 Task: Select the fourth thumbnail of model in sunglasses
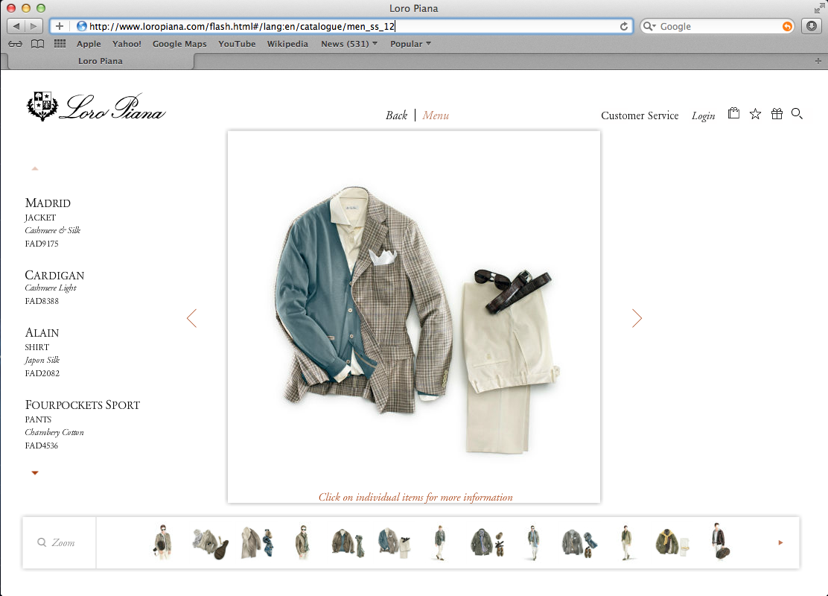(302, 542)
